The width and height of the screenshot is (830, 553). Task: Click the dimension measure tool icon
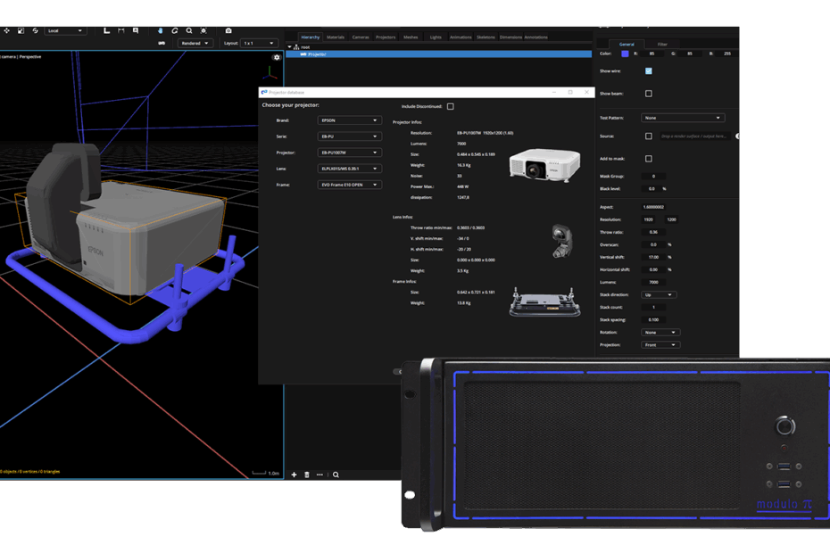[121, 30]
